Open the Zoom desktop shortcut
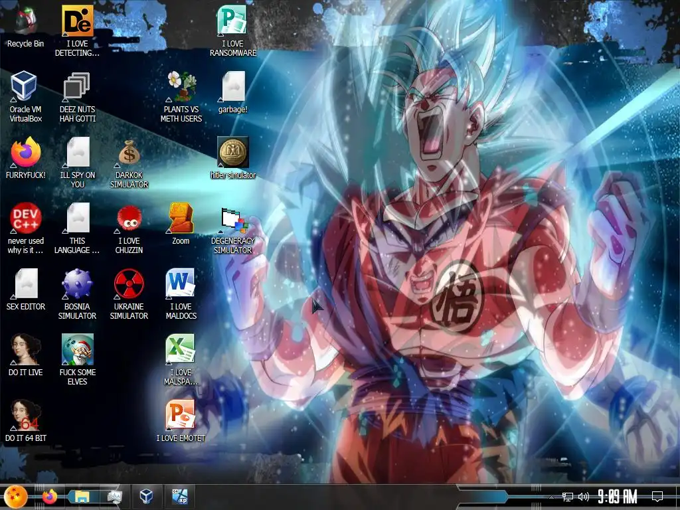680x510 pixels. point(181,218)
